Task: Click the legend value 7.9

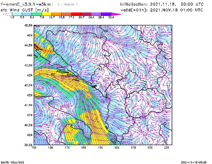Action: click(42, 17)
